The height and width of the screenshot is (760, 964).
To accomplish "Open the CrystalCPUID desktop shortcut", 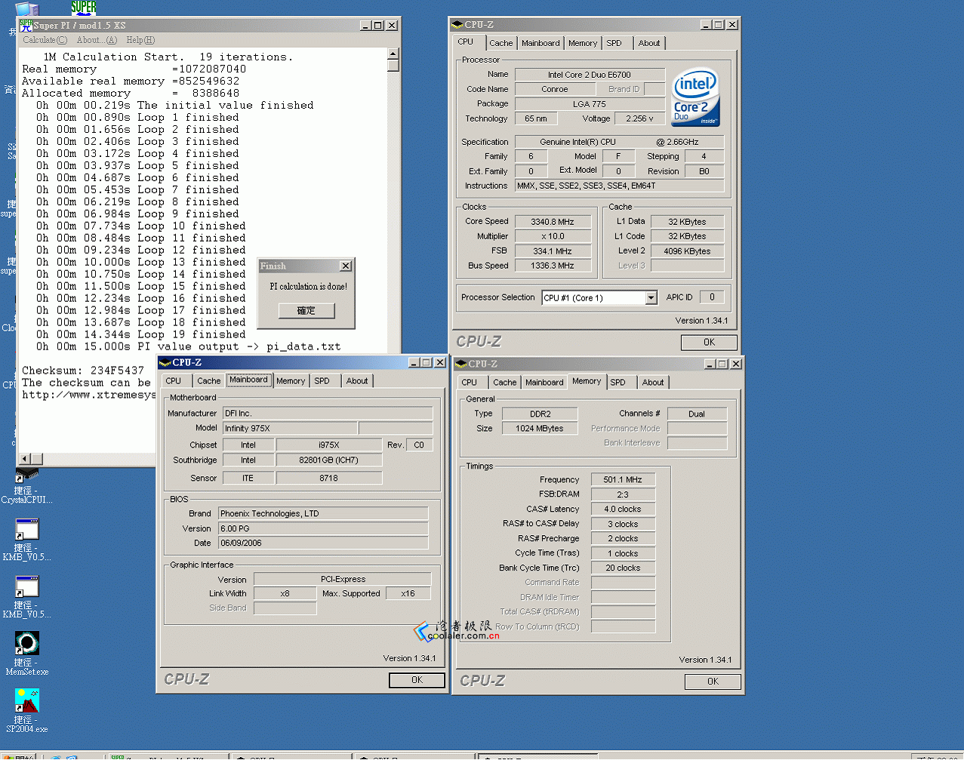I will 26,486.
